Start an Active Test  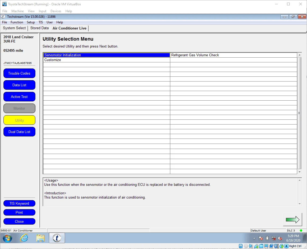[19, 97]
